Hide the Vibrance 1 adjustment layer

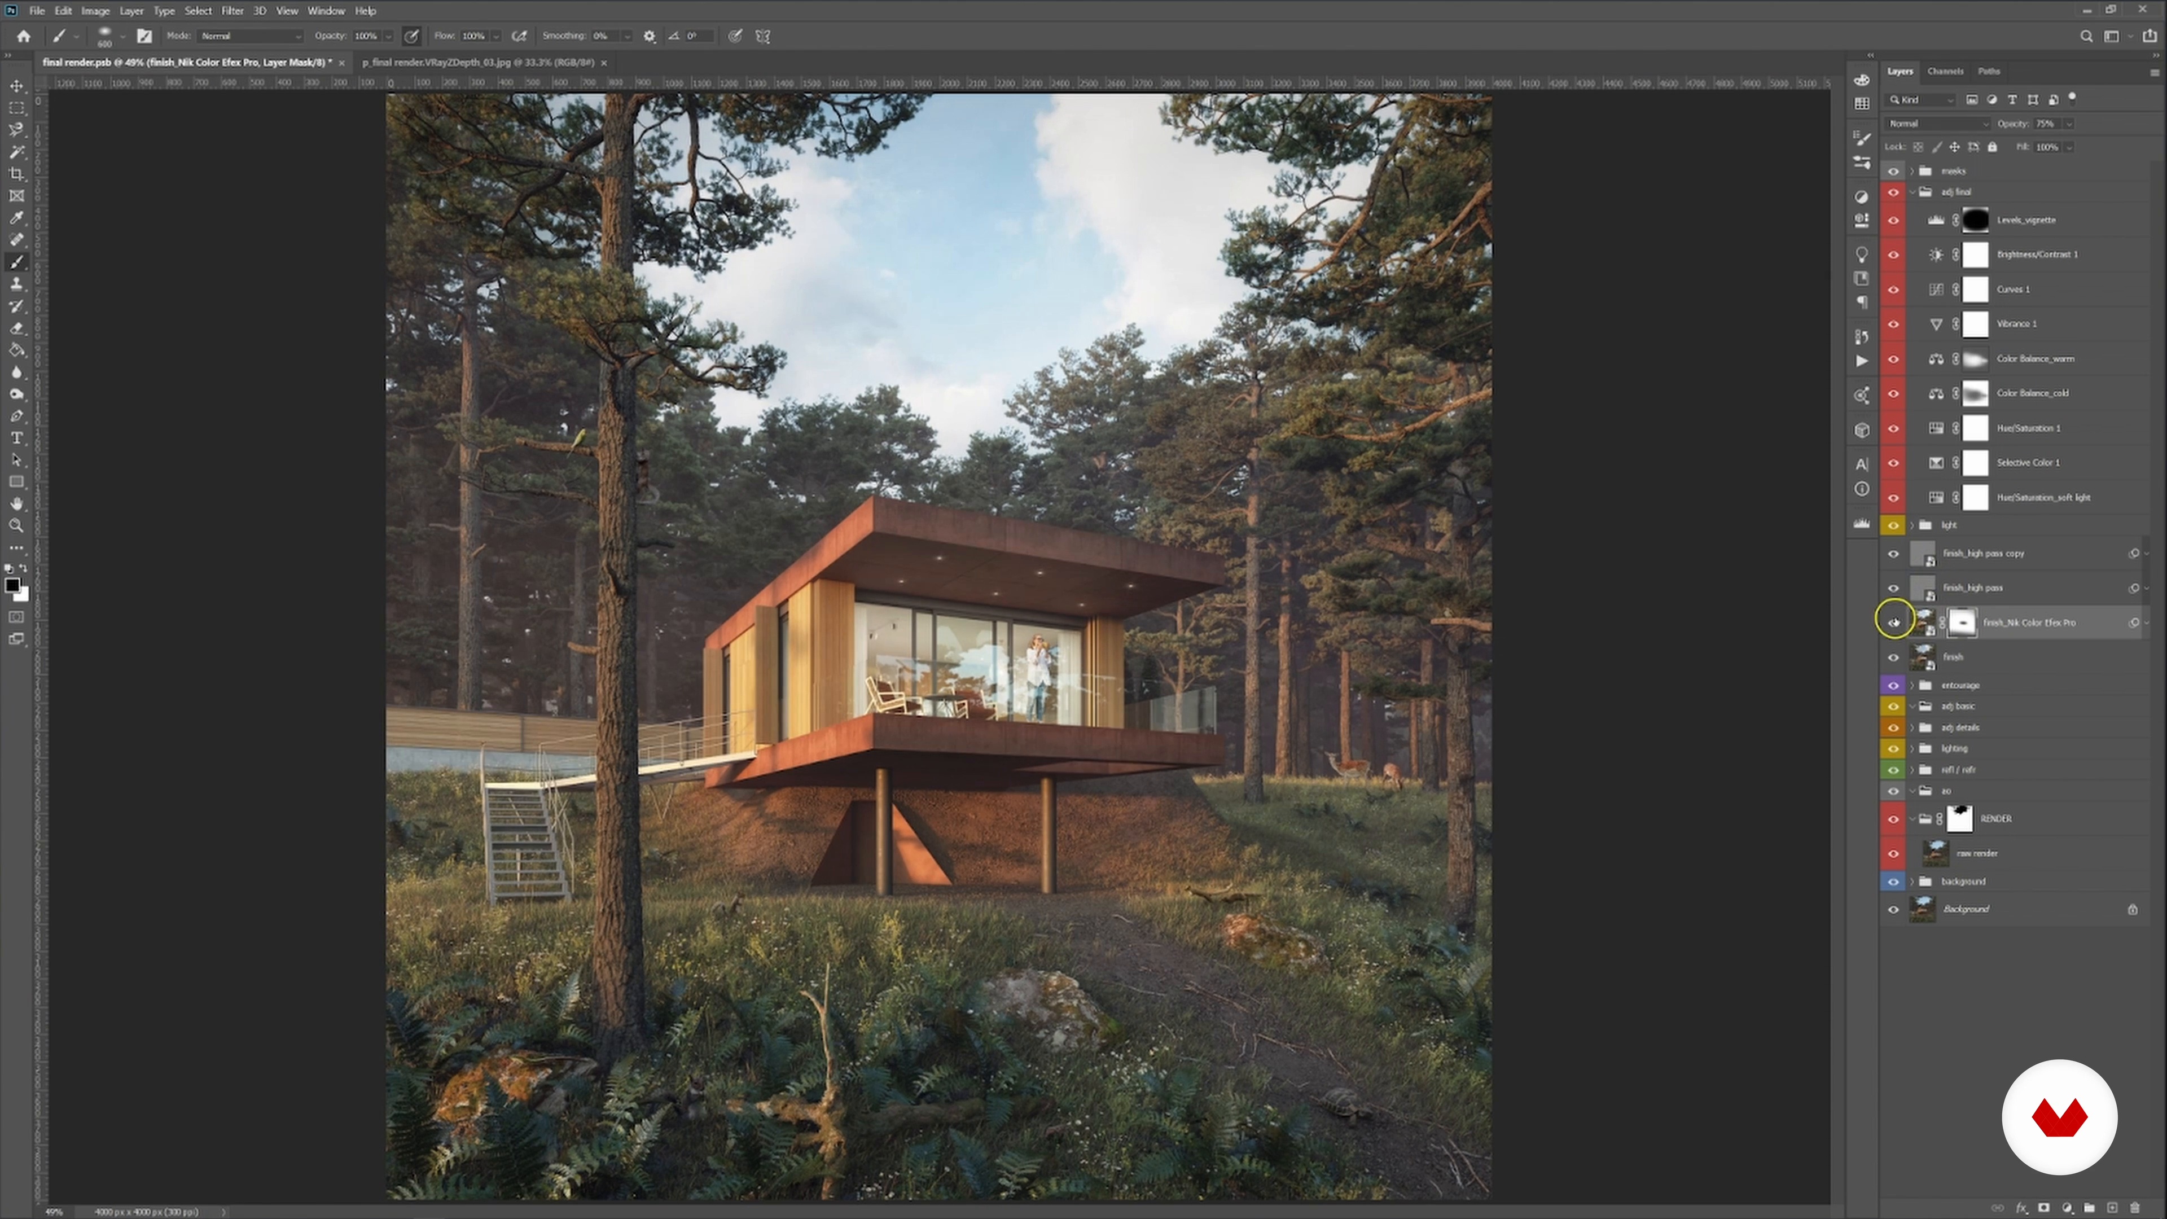click(1894, 324)
